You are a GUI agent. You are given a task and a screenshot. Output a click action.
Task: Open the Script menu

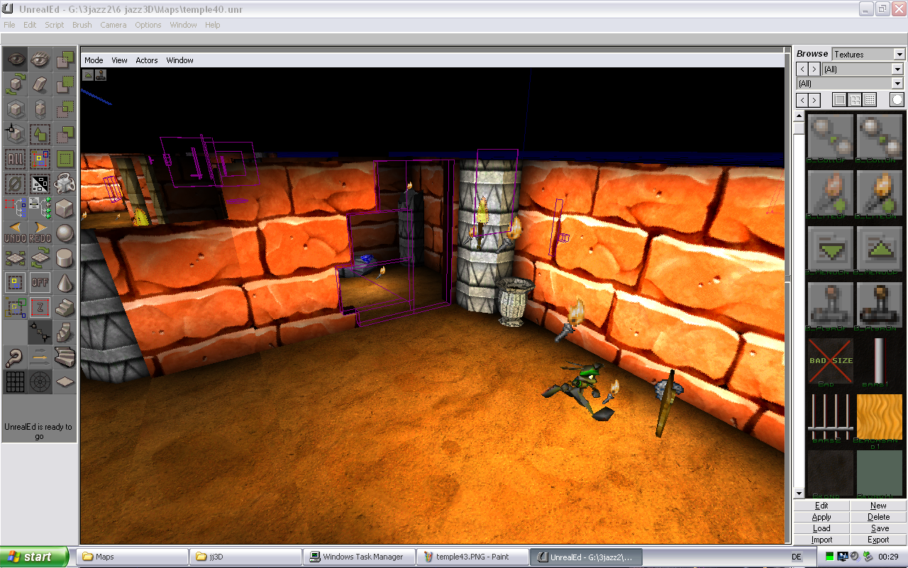tap(54, 25)
